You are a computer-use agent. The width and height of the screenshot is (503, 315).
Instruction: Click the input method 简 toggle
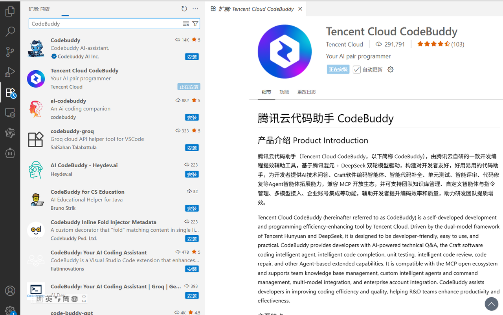click(66, 299)
